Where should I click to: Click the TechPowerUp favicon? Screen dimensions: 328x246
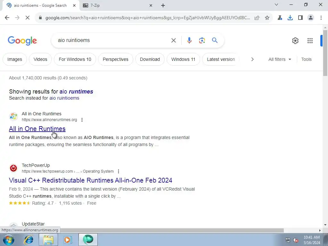[13, 168]
